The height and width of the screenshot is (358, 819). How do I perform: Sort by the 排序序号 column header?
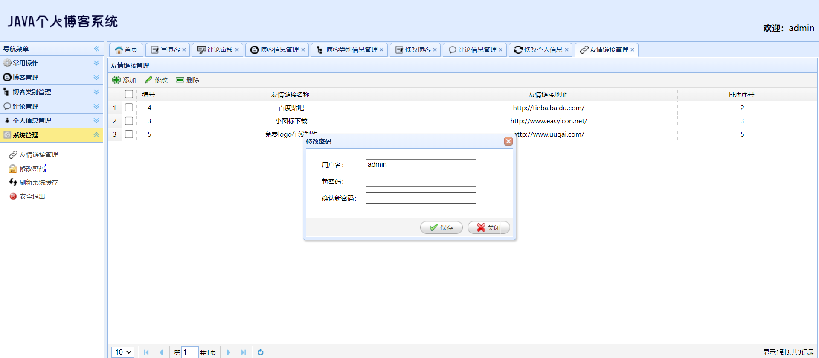click(x=742, y=94)
